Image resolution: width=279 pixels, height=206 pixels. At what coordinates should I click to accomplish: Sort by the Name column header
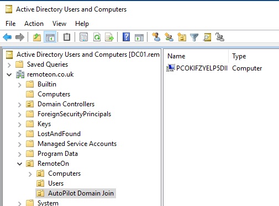click(196, 56)
